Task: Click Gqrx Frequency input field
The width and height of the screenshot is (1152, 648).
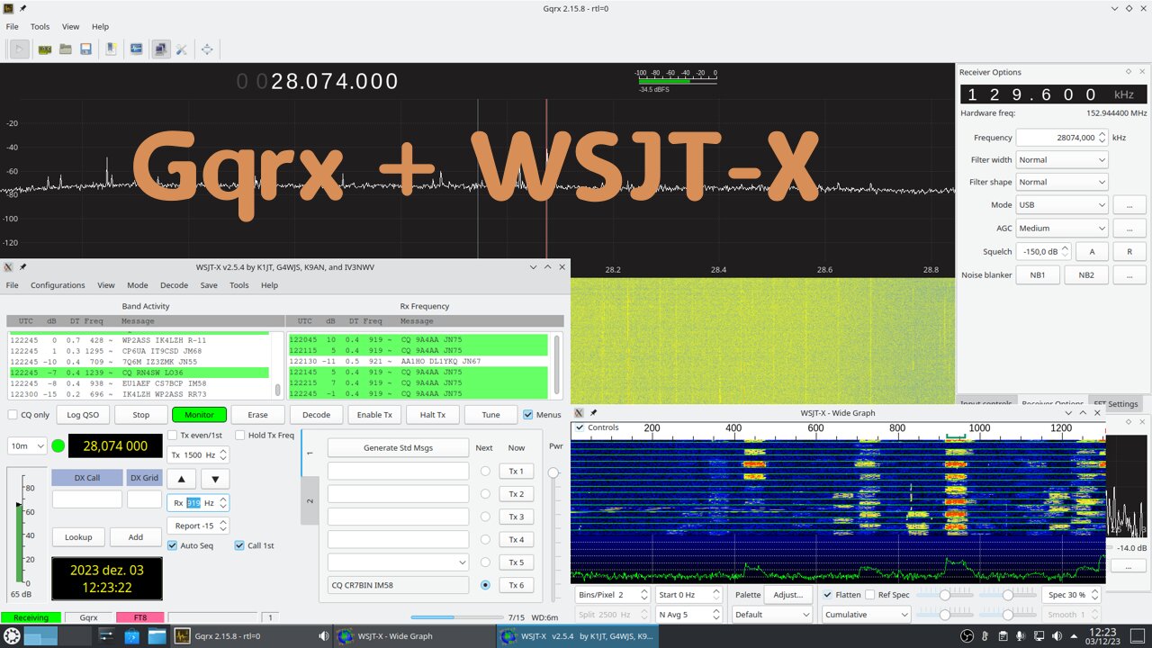Action: (x=1062, y=138)
